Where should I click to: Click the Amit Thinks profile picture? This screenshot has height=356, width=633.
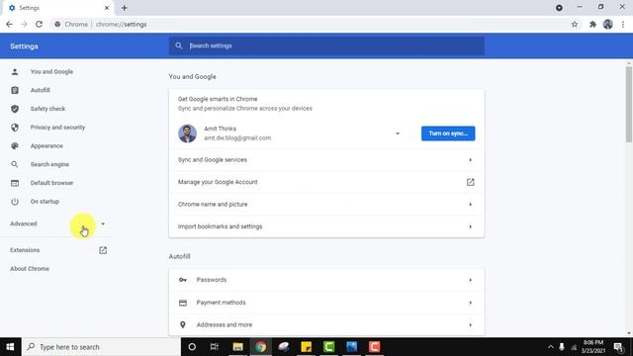(187, 133)
